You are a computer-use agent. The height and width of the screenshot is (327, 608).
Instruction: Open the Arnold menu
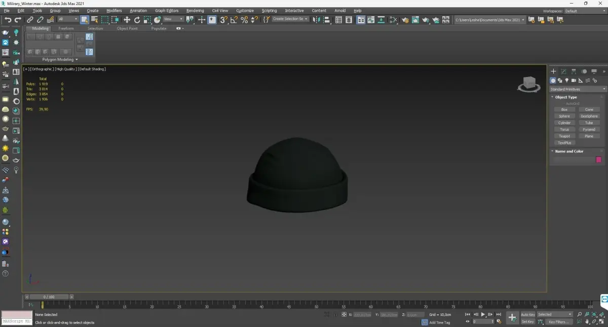coord(340,11)
